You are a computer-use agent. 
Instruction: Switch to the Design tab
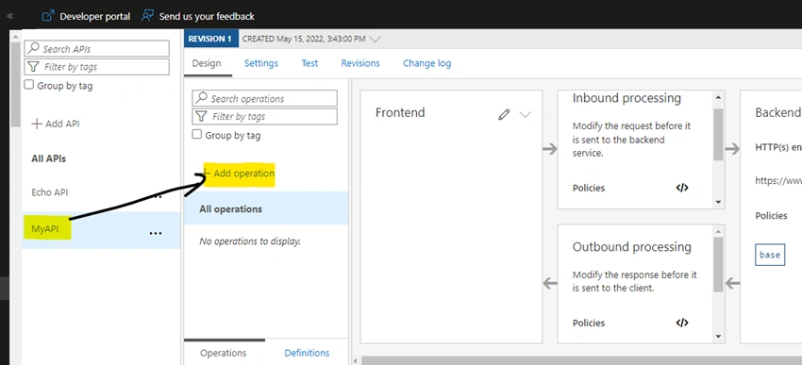(x=207, y=63)
